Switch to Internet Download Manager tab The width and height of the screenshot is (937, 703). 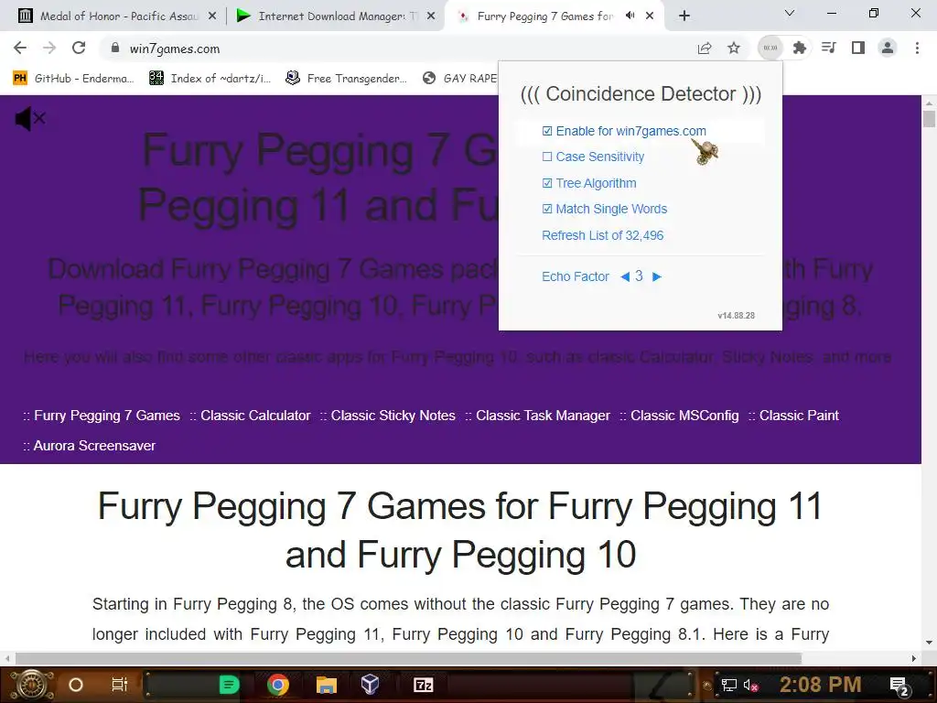click(x=335, y=16)
